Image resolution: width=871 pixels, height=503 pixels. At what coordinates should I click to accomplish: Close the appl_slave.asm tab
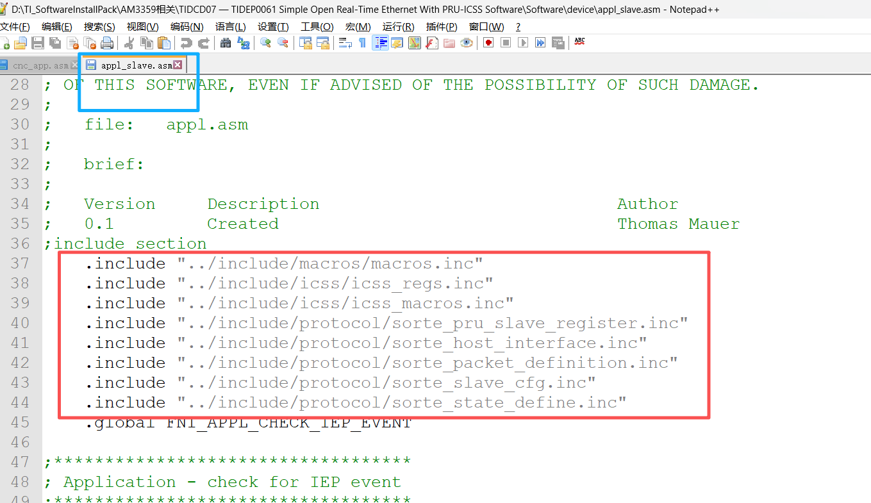coord(178,65)
